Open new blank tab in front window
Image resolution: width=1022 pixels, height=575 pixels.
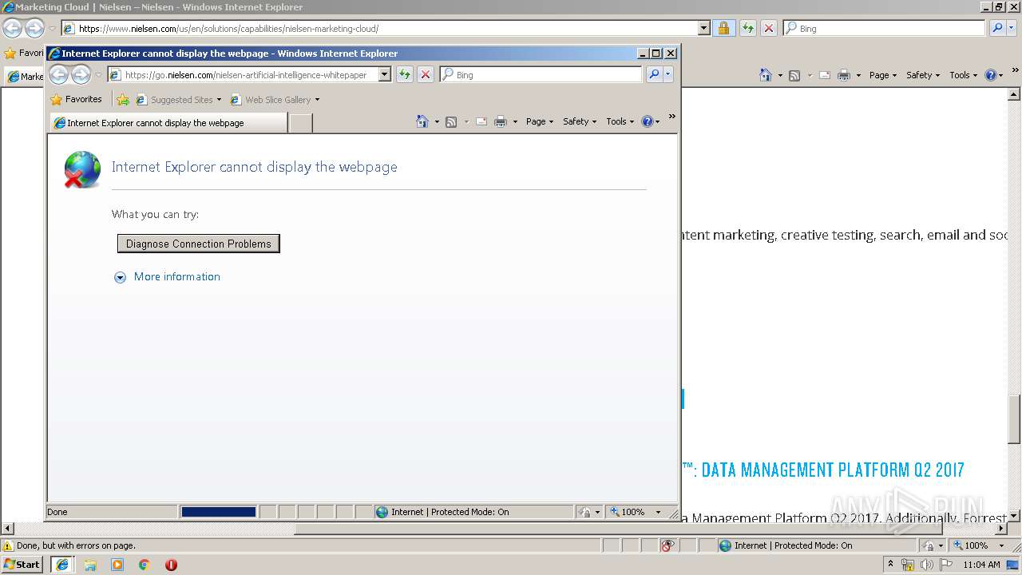(x=300, y=123)
